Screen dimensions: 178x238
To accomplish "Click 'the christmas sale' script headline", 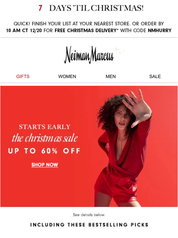I will click(45, 138).
